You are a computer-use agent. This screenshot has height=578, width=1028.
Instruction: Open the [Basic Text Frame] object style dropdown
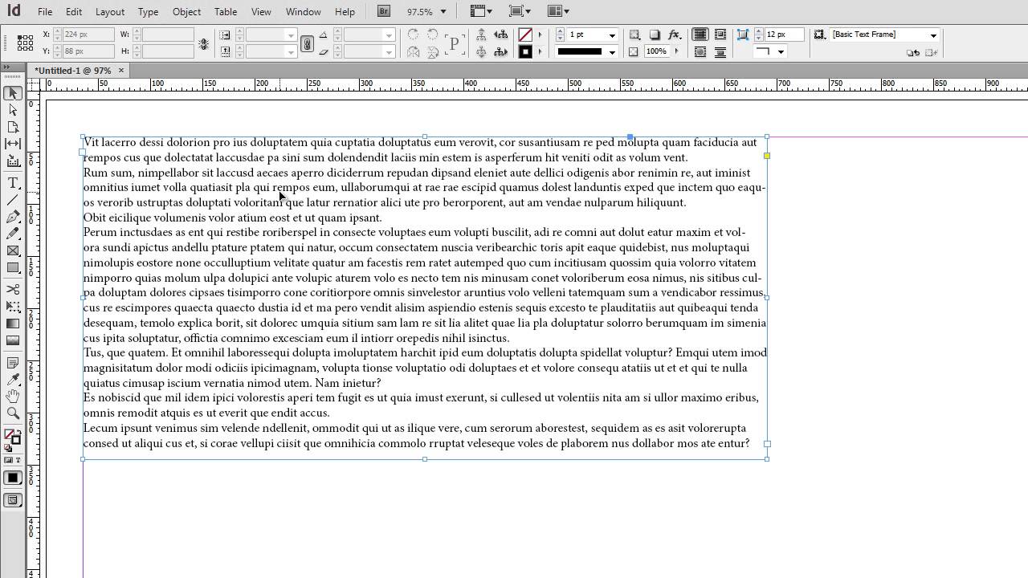coord(933,35)
